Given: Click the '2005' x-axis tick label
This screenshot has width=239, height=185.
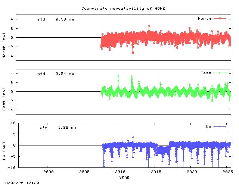Looking at the screenshot, I should pyautogui.click(x=84, y=172).
